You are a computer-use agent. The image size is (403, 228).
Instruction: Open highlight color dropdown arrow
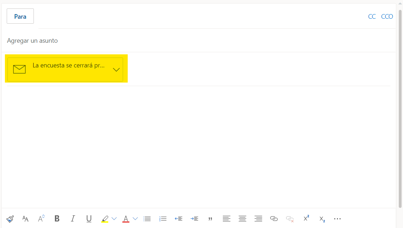click(114, 219)
